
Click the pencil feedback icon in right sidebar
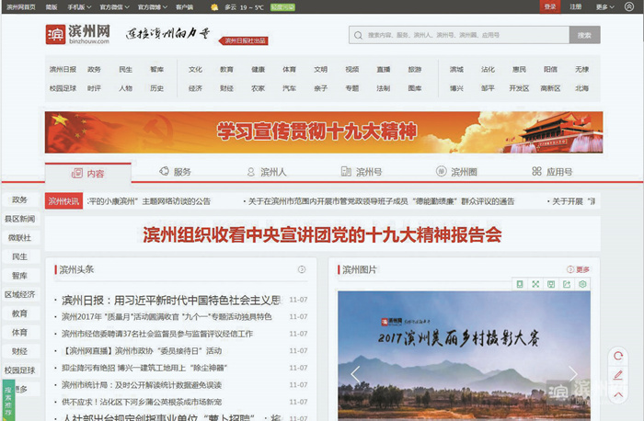618,375
